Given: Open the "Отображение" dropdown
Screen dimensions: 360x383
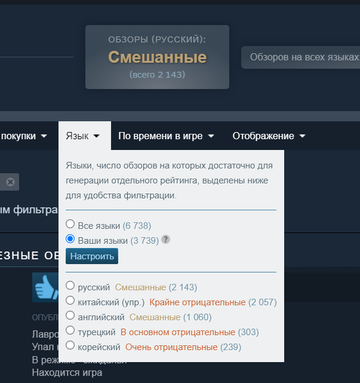Looking at the screenshot, I should pos(269,136).
